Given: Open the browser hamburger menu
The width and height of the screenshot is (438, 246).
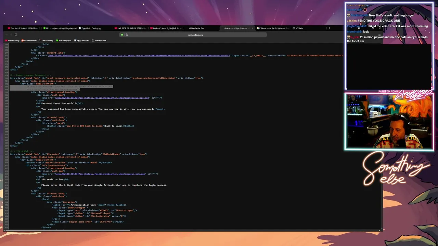Looking at the screenshot, I should [x=379, y=35].
